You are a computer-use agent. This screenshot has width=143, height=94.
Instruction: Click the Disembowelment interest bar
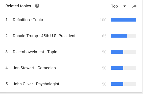click(123, 52)
